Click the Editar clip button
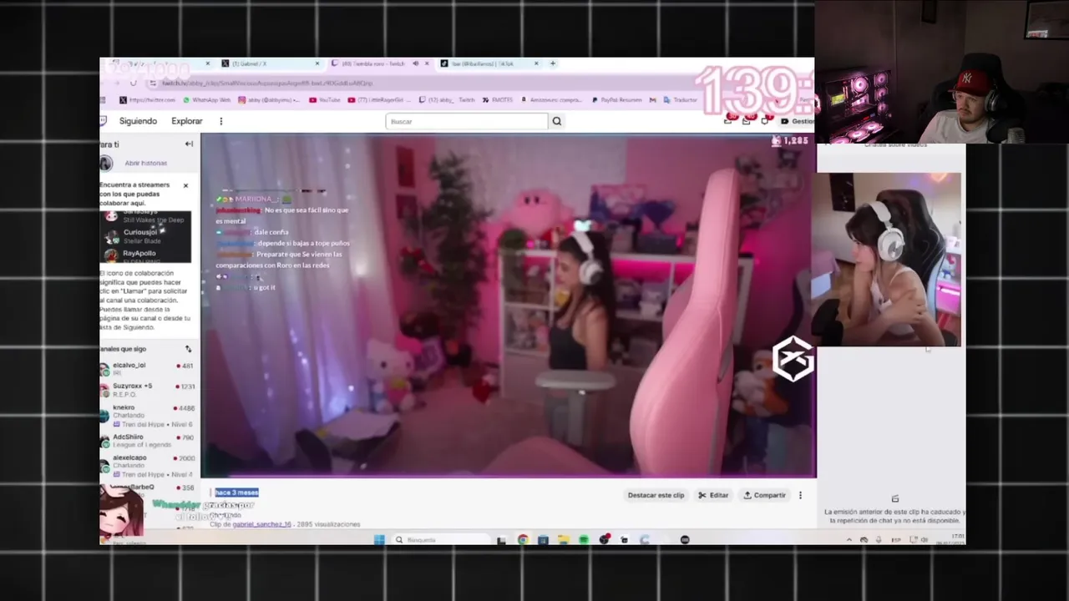This screenshot has width=1069, height=601. coord(714,495)
